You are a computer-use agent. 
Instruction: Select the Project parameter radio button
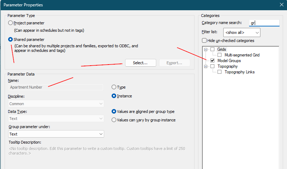tap(11, 23)
